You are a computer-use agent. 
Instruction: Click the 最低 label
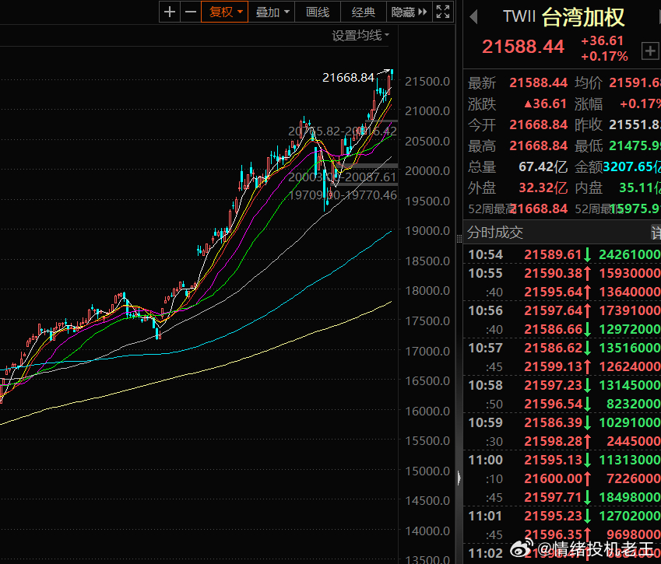589,146
